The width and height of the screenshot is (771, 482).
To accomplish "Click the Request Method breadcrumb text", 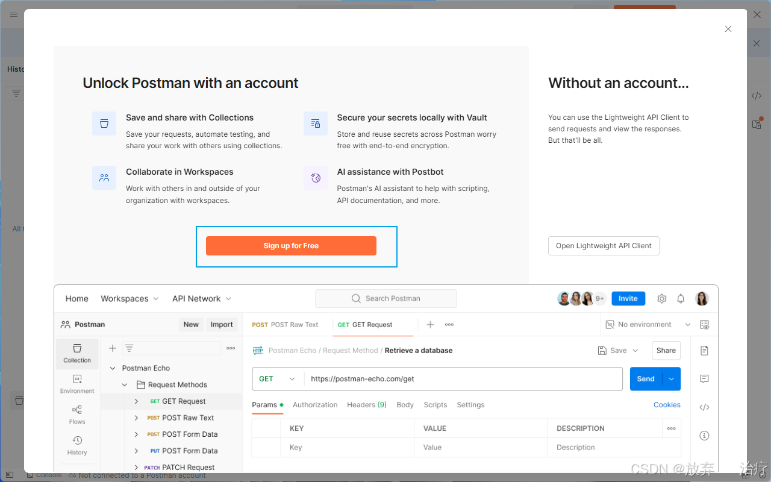I will pyautogui.click(x=350, y=351).
